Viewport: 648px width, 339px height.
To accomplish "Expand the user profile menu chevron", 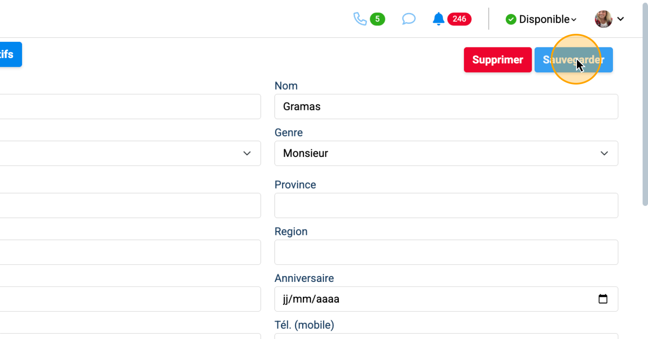I will (x=621, y=19).
